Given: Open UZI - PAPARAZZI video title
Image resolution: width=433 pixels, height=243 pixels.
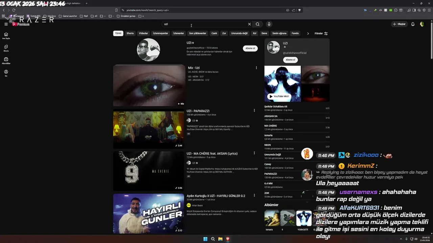Looking at the screenshot, I should (198, 111).
